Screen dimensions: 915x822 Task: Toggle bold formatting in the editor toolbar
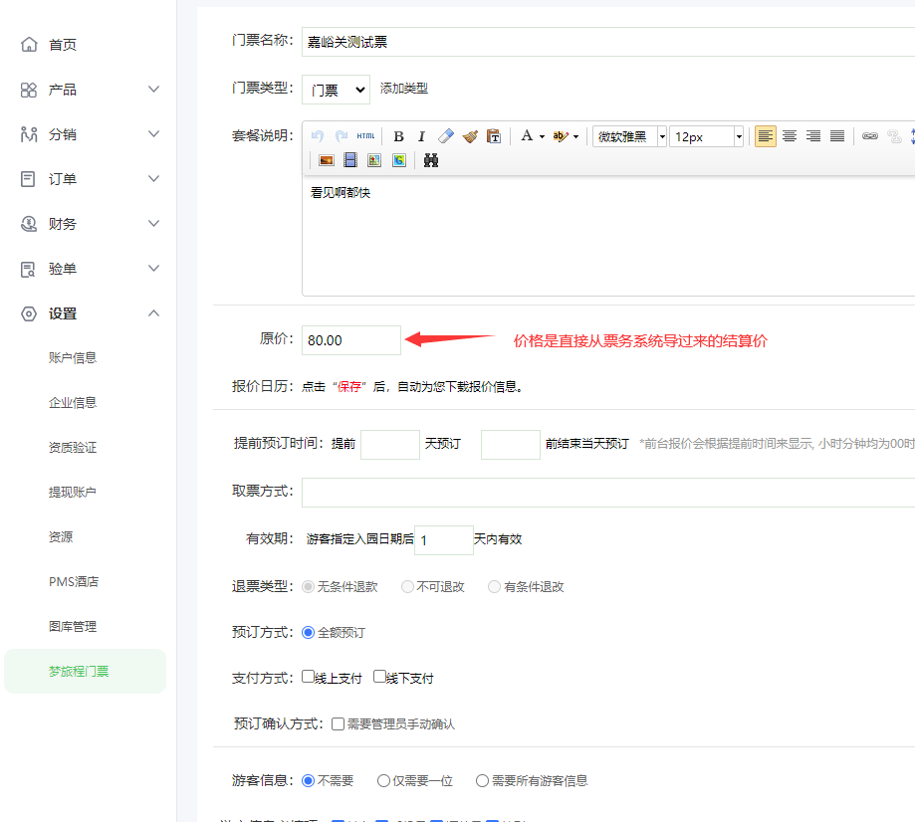coord(398,136)
